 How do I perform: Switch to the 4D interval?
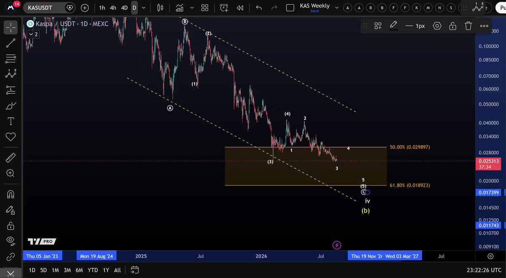(124, 8)
